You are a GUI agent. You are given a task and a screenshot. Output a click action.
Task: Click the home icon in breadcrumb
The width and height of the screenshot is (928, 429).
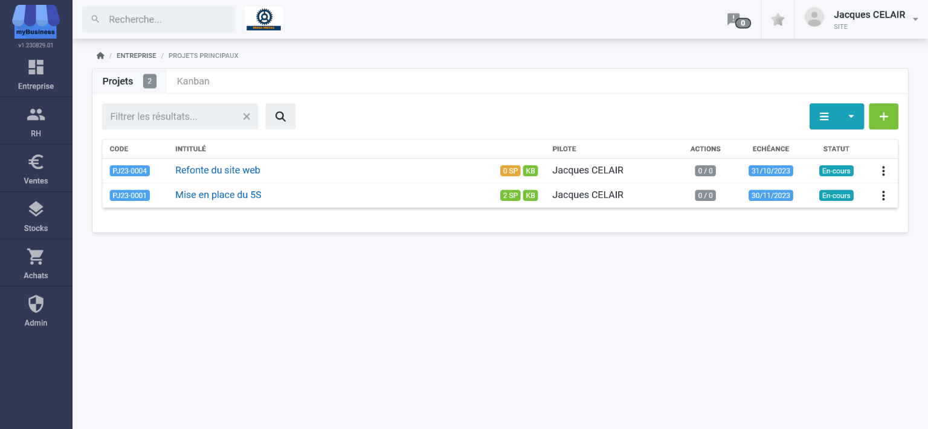point(100,56)
